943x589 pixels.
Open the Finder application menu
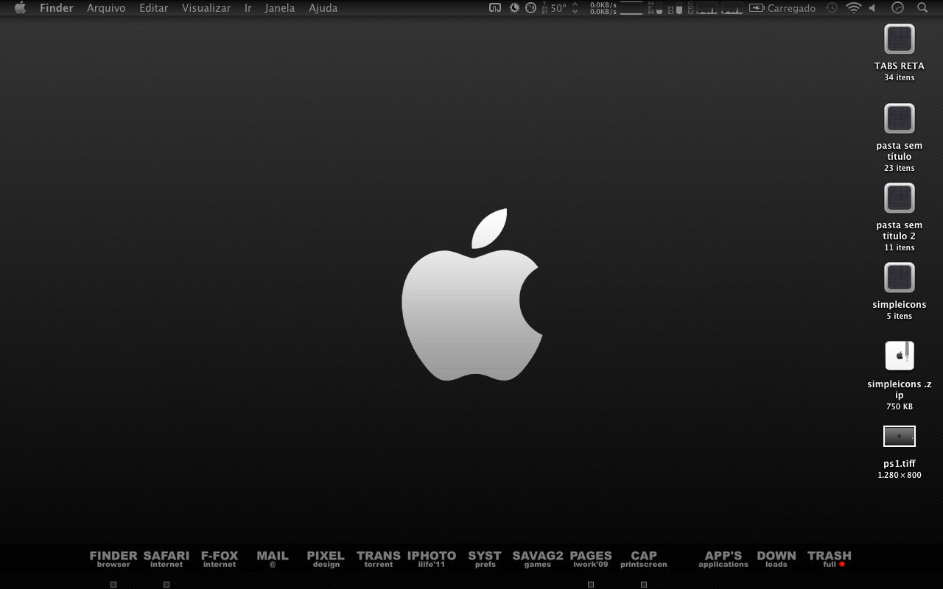point(56,8)
